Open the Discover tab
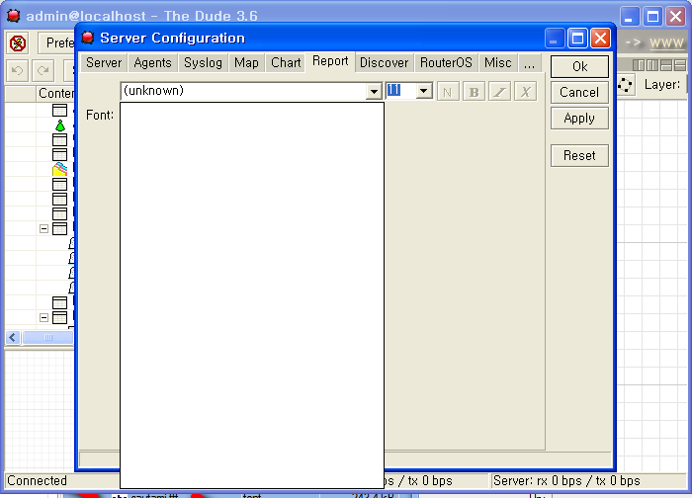 point(384,62)
